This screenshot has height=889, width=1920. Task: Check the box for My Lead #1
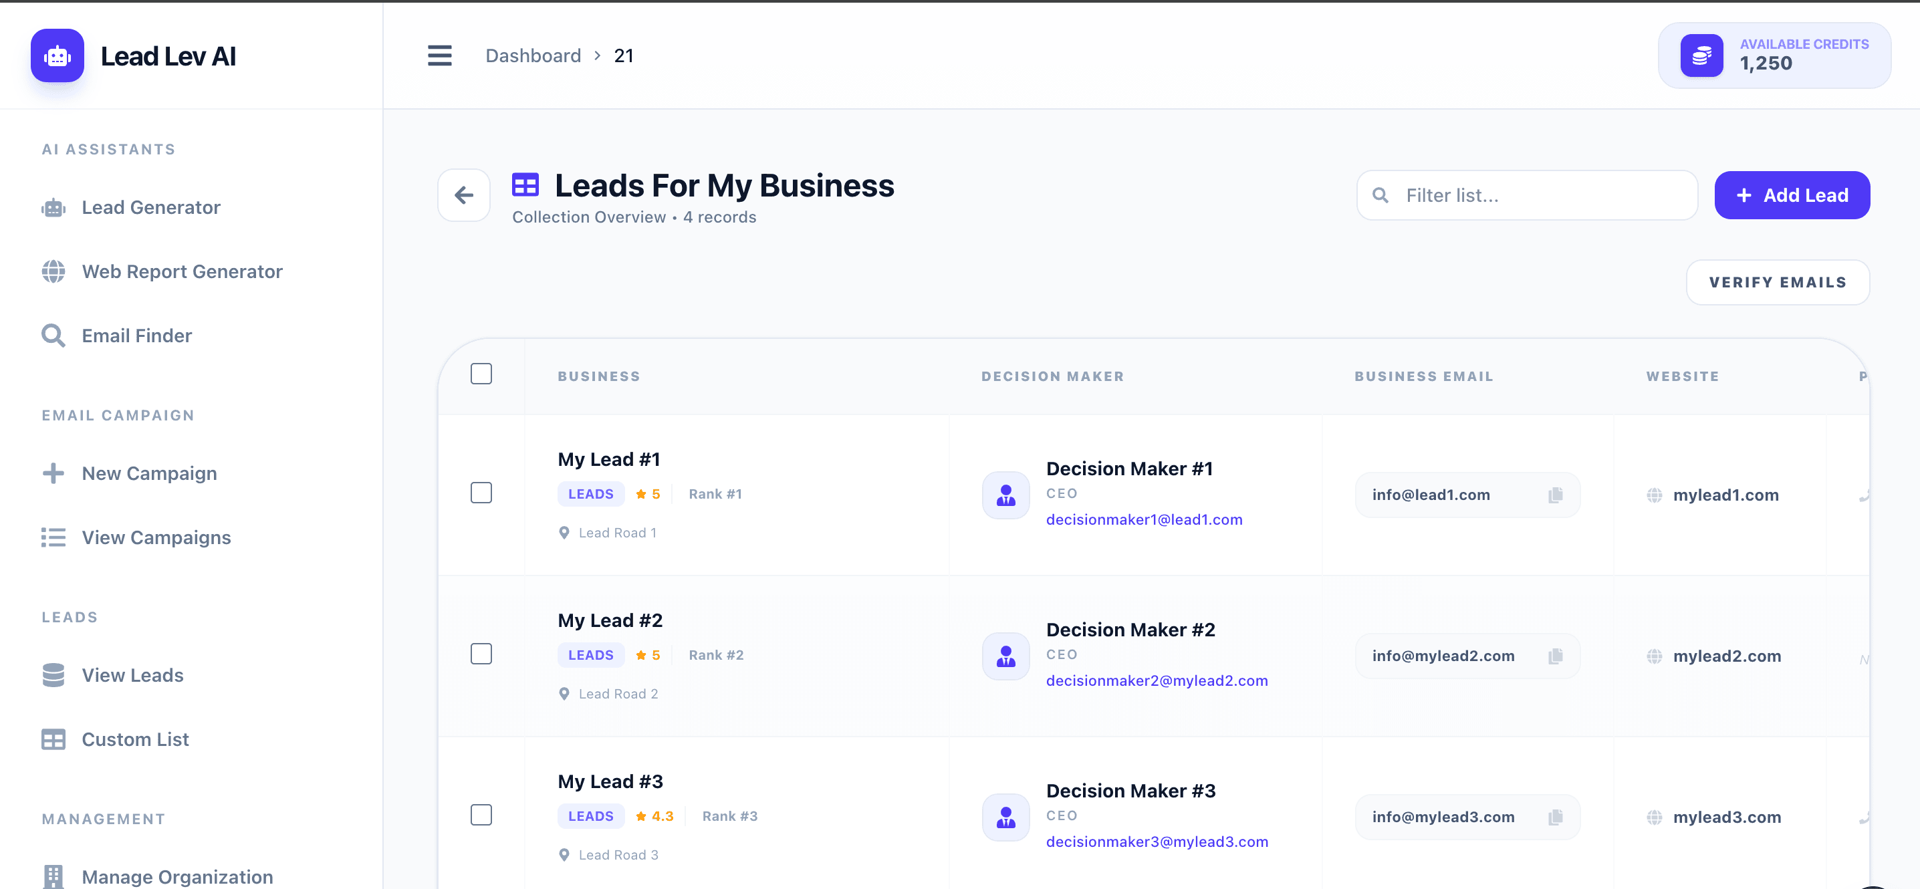pos(481,493)
